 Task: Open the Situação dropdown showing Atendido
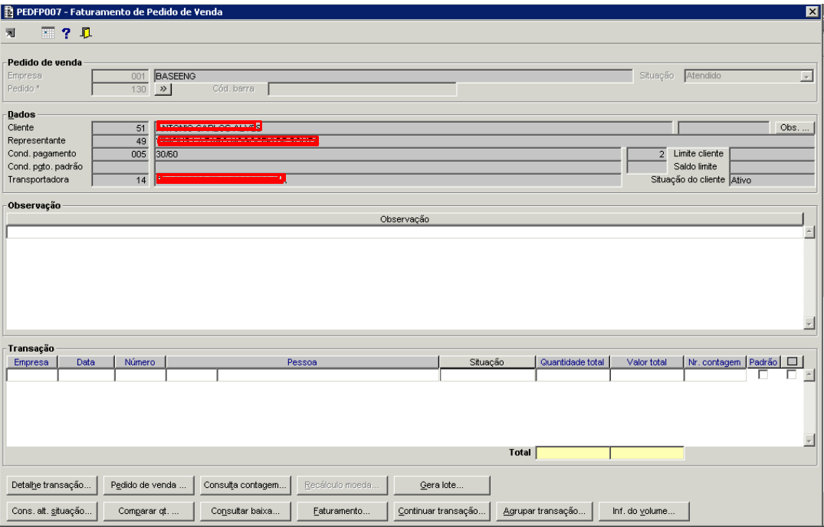pos(806,77)
